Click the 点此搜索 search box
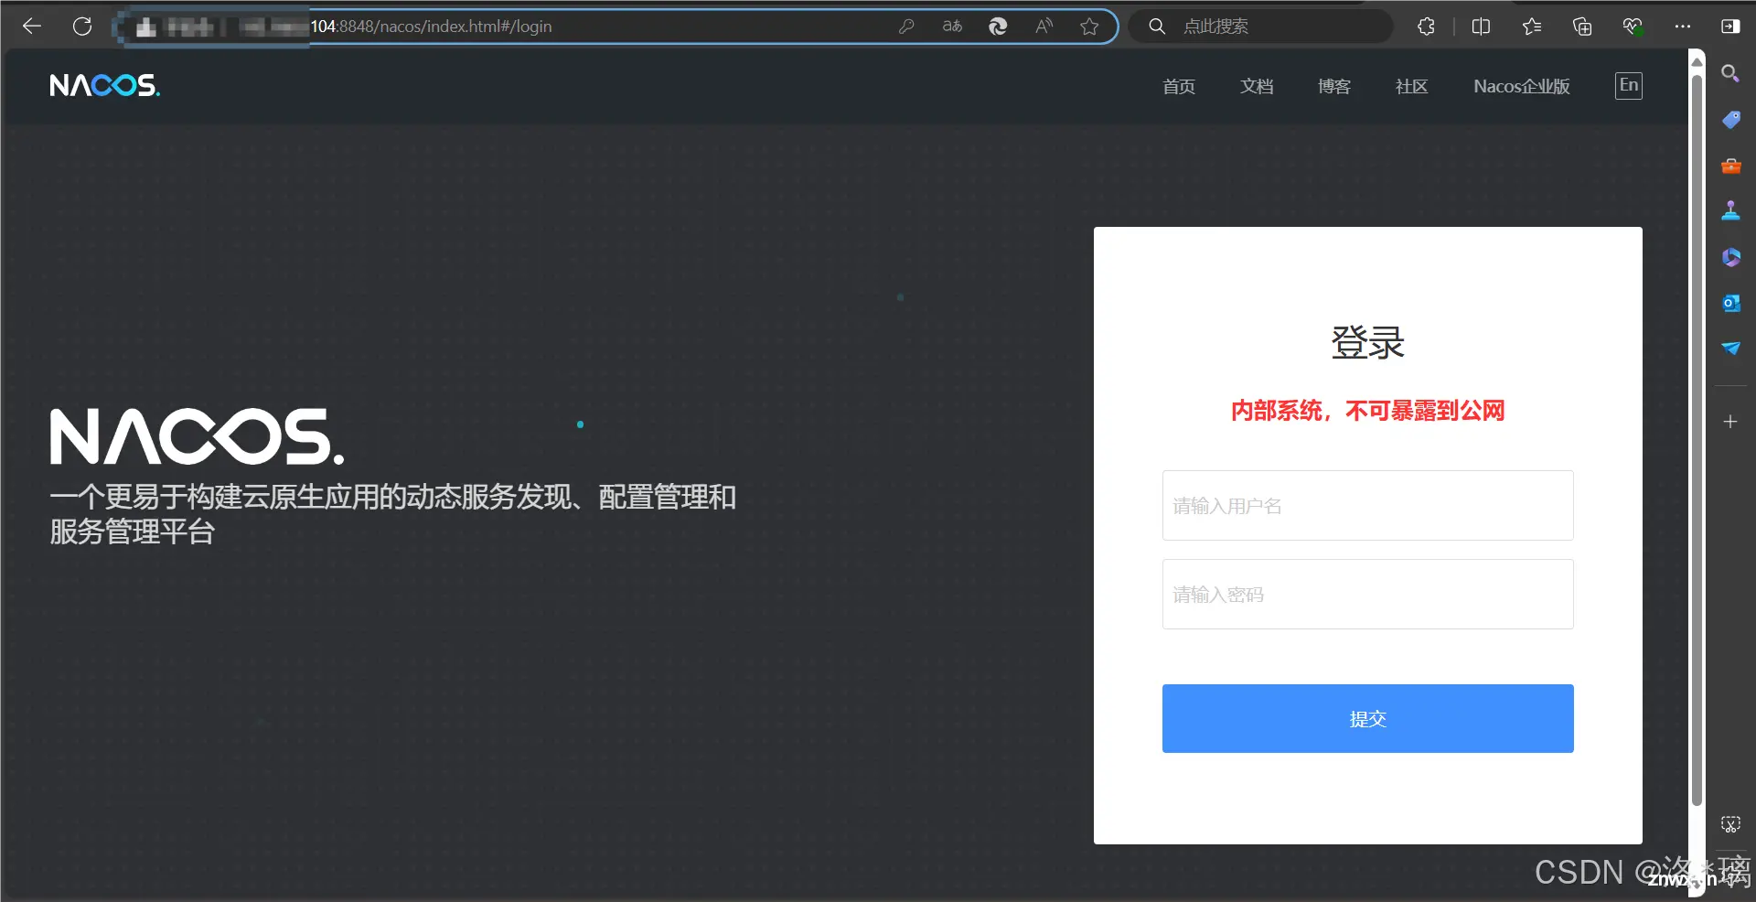The image size is (1756, 902). pos(1262,27)
